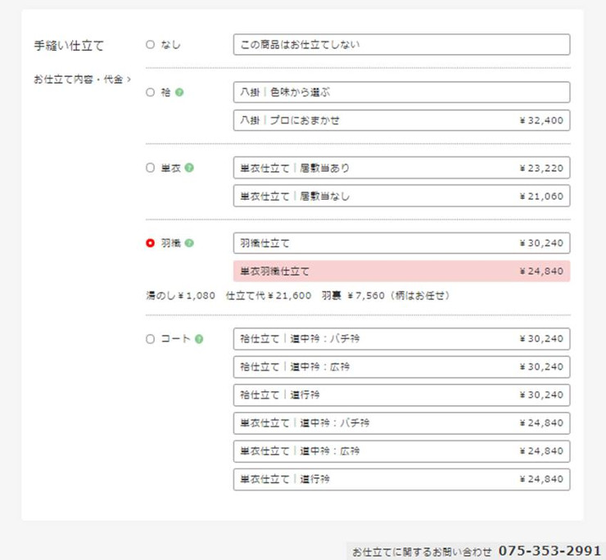Click the selected 羽織 radio button
606x560 pixels.
[150, 243]
